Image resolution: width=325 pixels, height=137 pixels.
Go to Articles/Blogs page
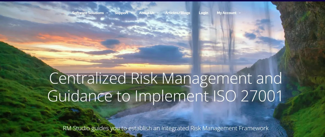coord(178,13)
